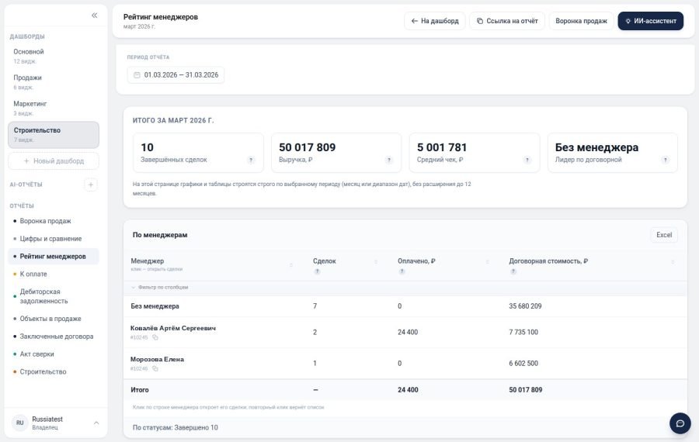
Task: Select Рейтинг менеджеров report in sidebar
Action: point(54,257)
